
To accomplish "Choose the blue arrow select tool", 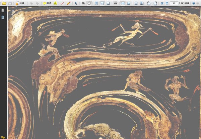I will pyautogui.click(x=76, y=3).
